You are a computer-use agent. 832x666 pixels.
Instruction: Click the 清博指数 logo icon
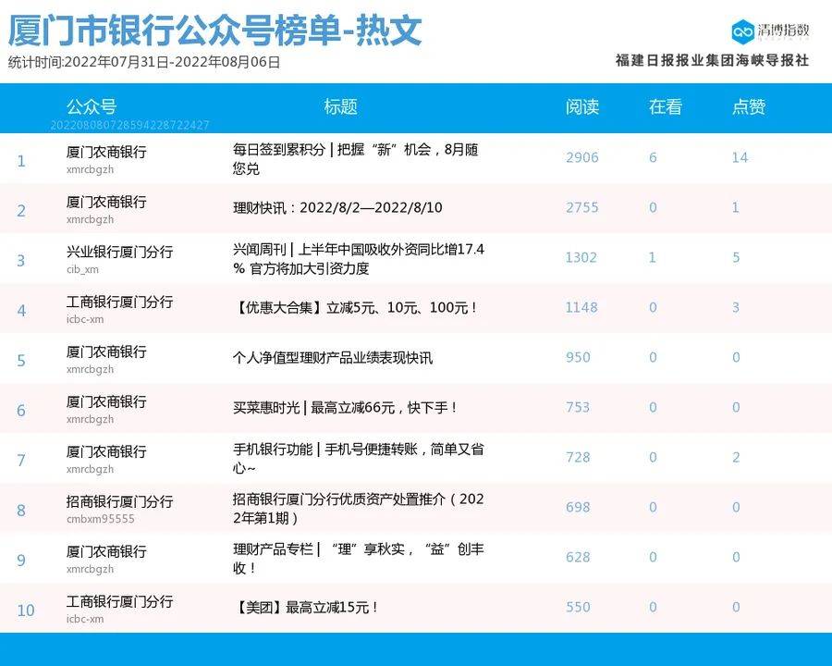point(743,31)
